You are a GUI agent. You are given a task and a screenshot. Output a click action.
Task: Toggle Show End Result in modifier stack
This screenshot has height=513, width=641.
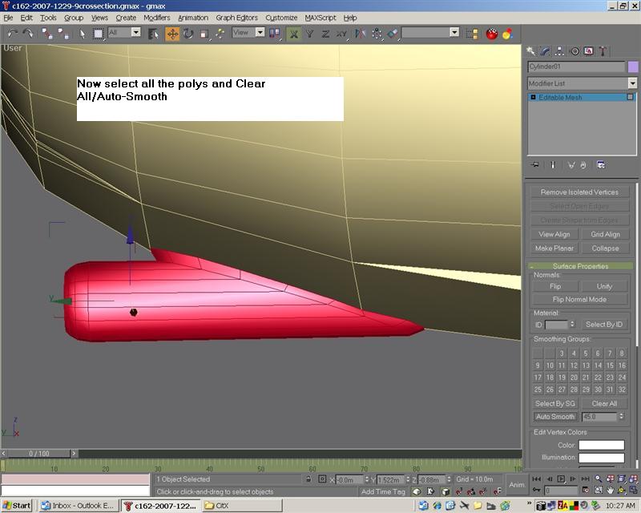pyautogui.click(x=552, y=165)
